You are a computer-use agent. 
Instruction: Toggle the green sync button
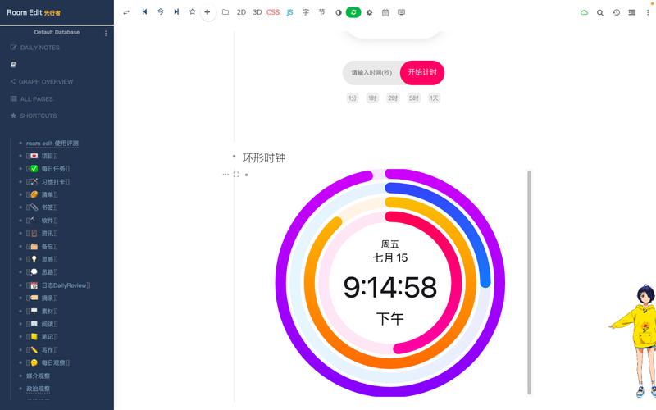pyautogui.click(x=353, y=12)
